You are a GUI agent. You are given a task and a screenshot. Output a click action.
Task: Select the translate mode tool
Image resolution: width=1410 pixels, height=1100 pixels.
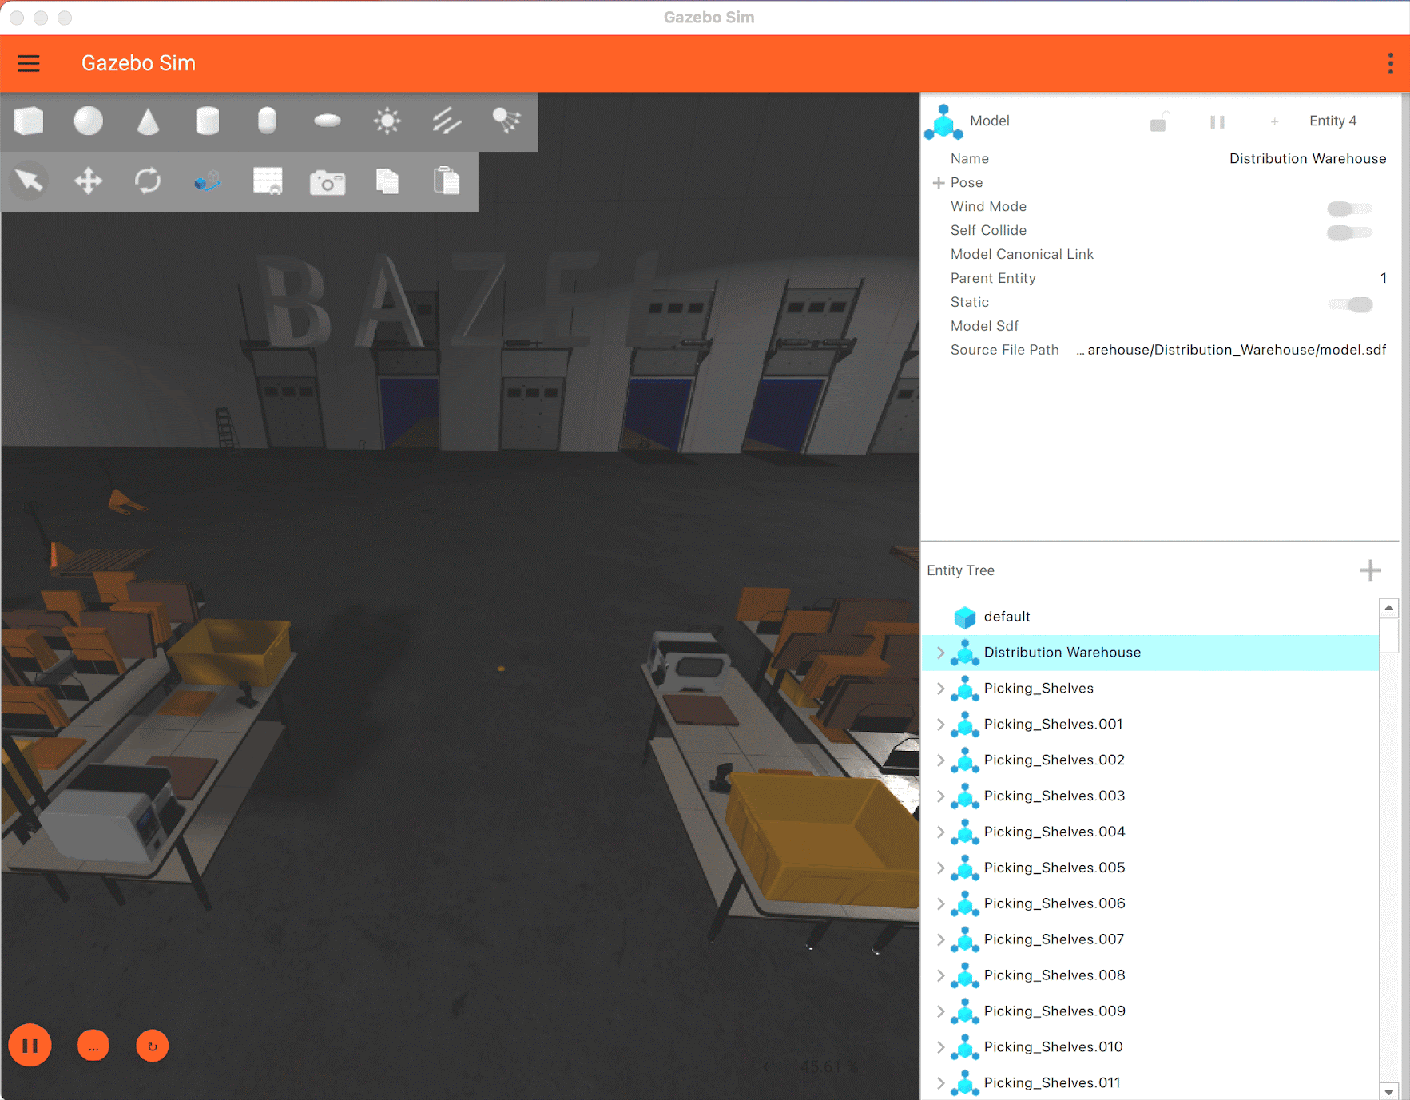[x=89, y=181]
